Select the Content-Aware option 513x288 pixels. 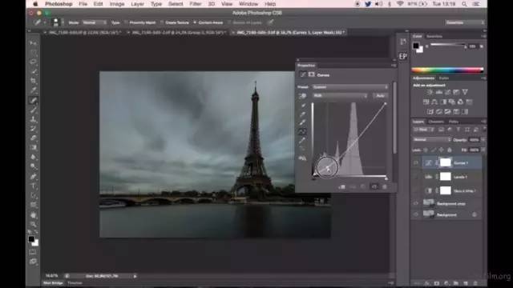coord(208,22)
